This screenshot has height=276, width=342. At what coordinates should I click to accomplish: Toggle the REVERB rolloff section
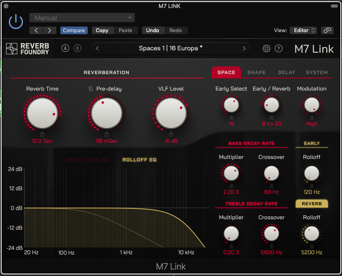coord(312,204)
